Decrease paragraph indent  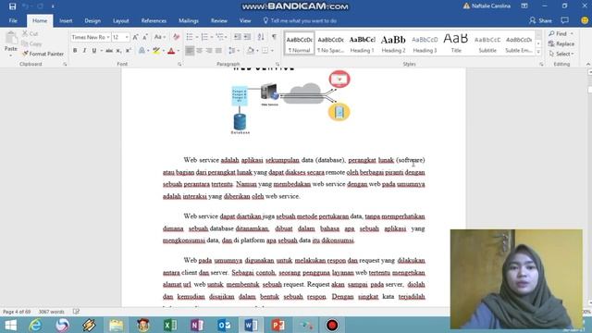point(238,37)
